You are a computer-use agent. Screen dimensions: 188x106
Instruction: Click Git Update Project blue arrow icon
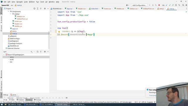[x=167, y=5]
